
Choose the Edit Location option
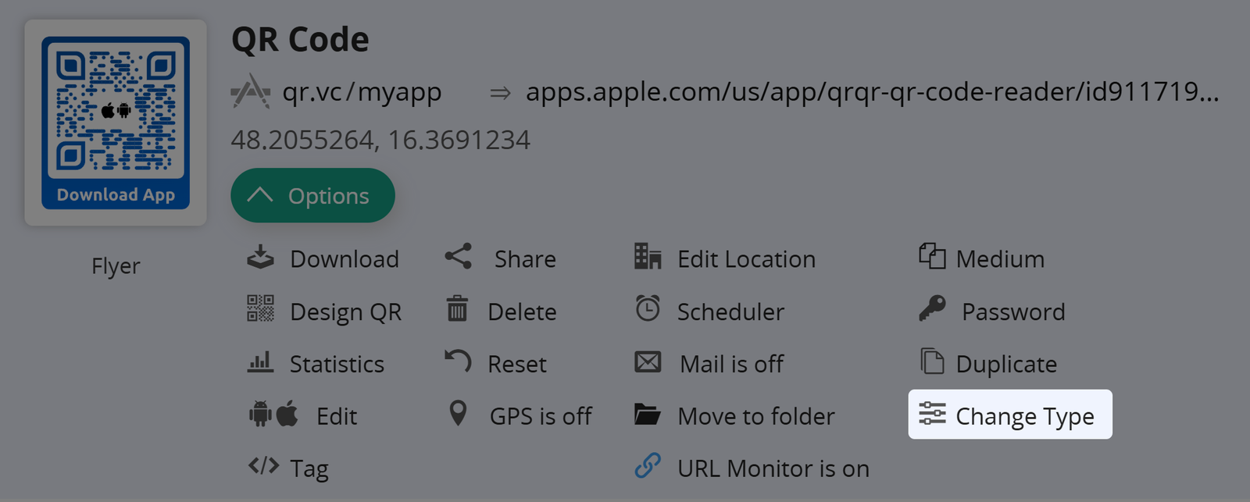tap(745, 259)
